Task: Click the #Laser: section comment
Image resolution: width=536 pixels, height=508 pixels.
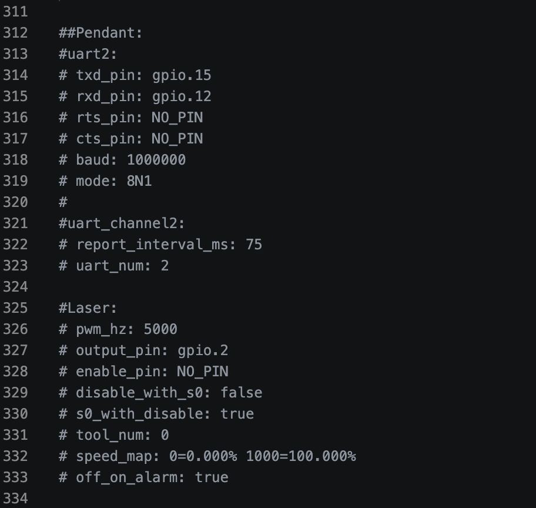Action: point(88,308)
